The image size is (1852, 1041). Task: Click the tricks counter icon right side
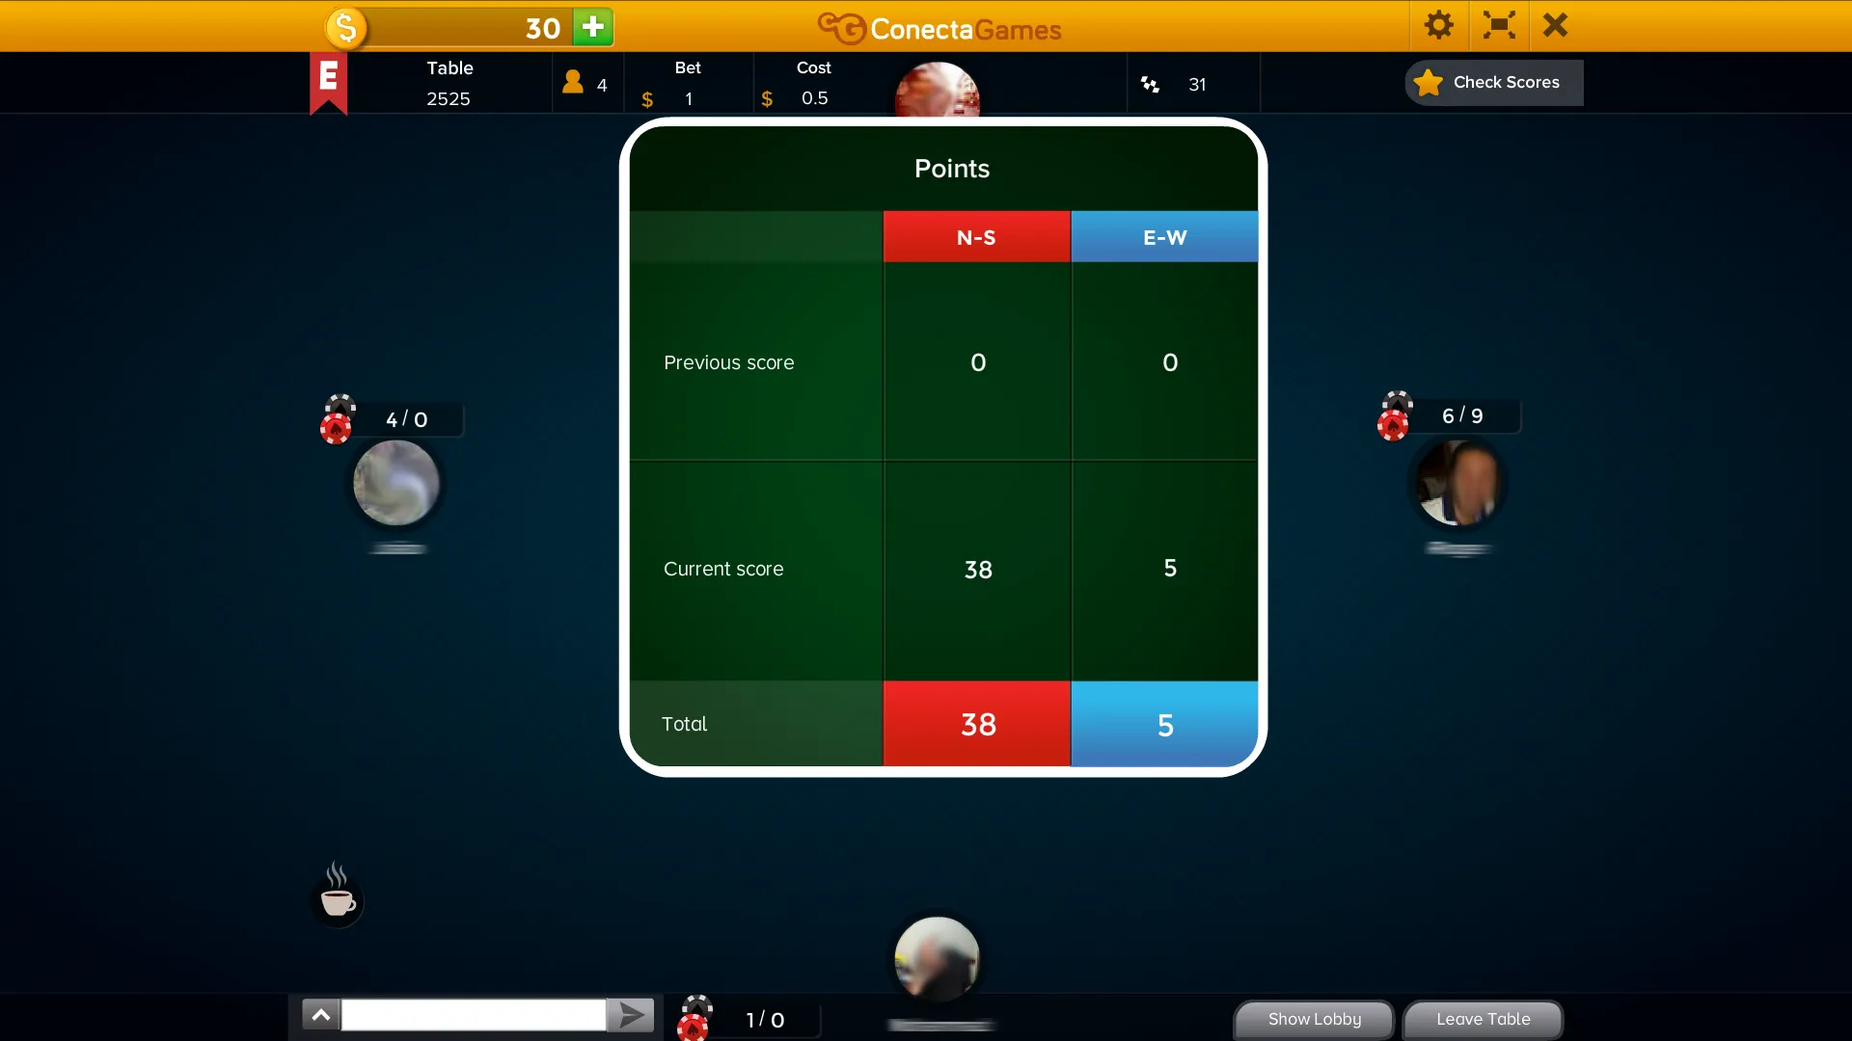click(x=1396, y=414)
